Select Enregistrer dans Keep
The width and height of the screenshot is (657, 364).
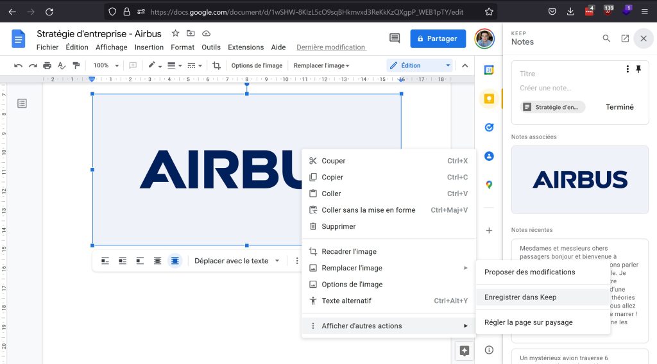pos(543,297)
